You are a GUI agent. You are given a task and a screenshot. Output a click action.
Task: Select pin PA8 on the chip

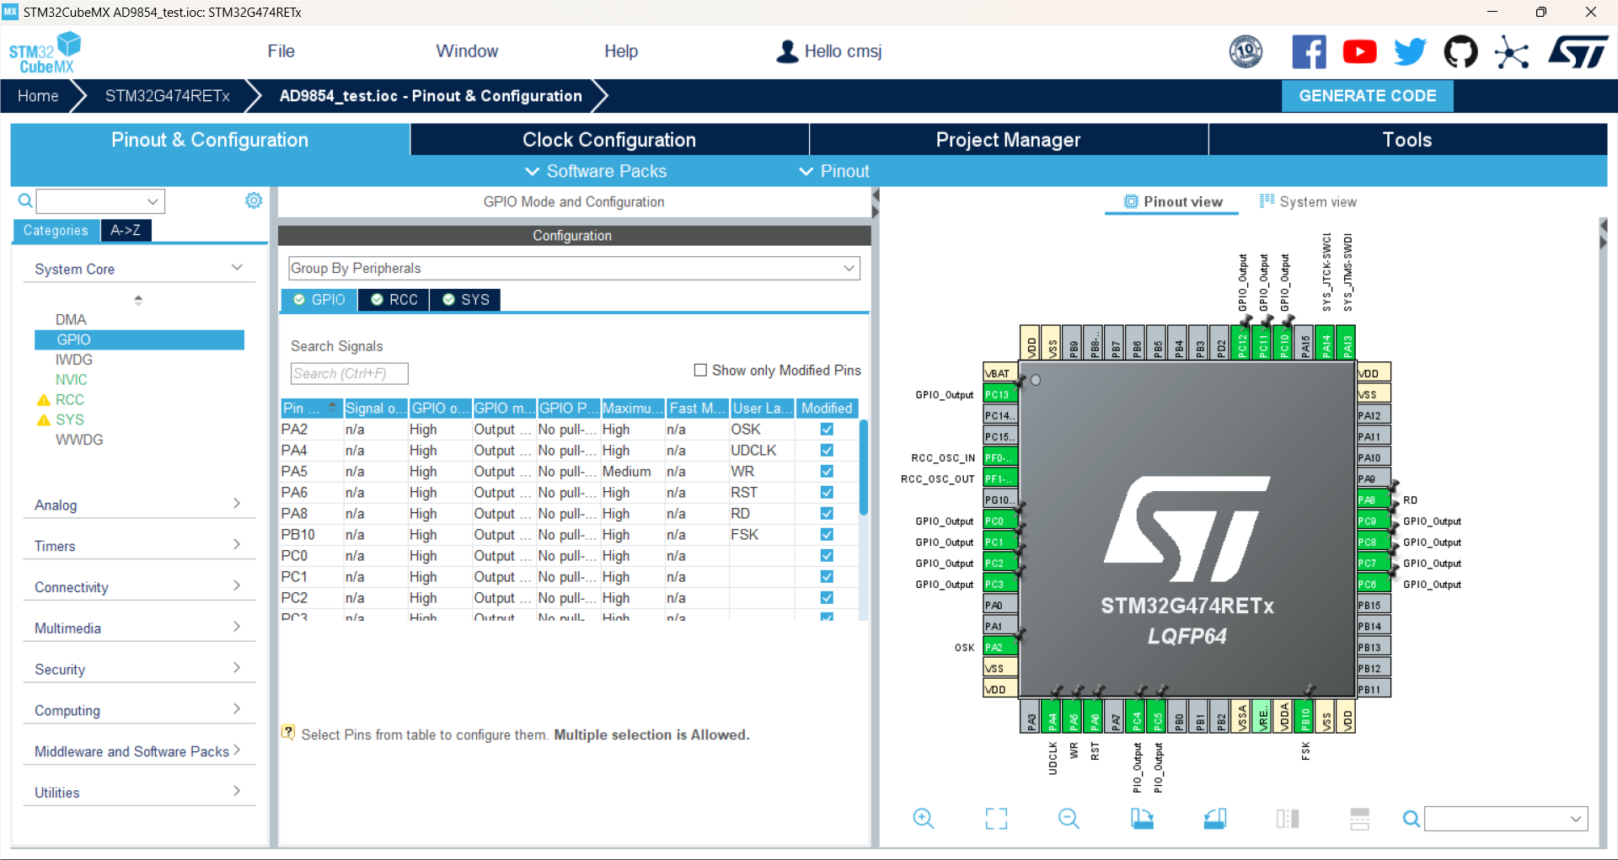click(1372, 499)
